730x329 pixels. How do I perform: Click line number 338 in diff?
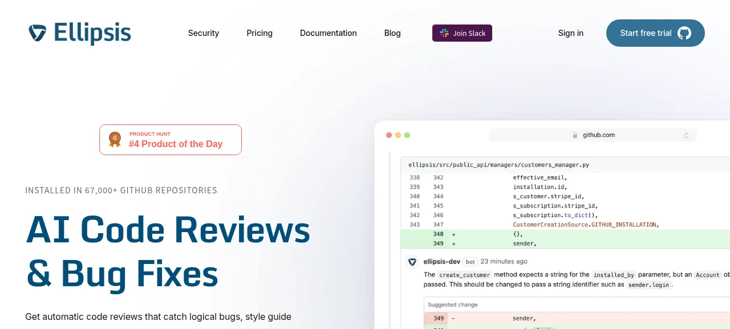(415, 177)
